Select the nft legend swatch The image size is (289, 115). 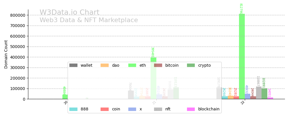[x=158, y=109]
